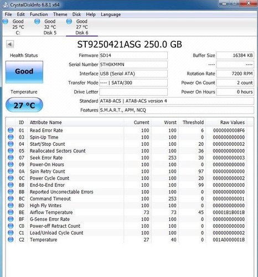
Task: Click the Firmware field SD14
Action: [x=133, y=55]
